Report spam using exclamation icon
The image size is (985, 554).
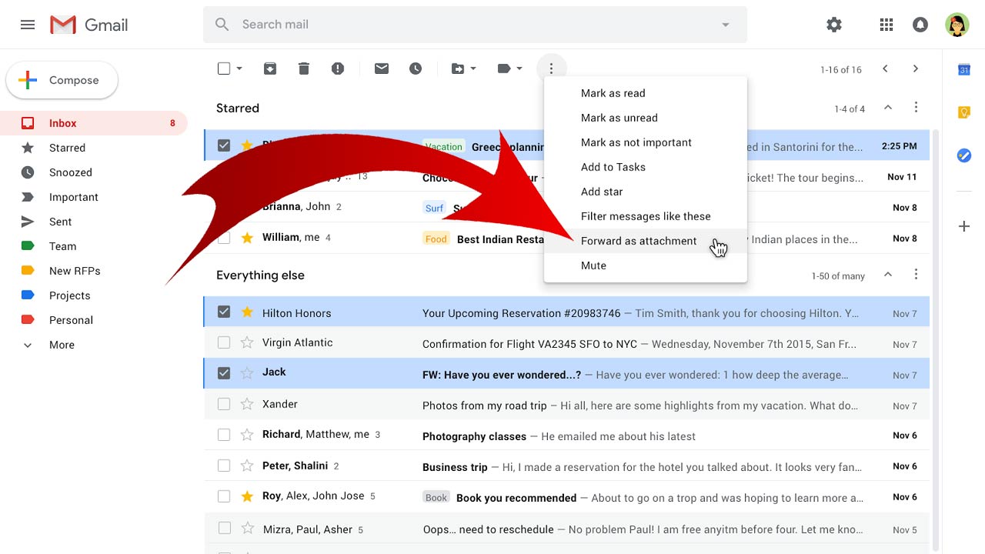(x=338, y=68)
